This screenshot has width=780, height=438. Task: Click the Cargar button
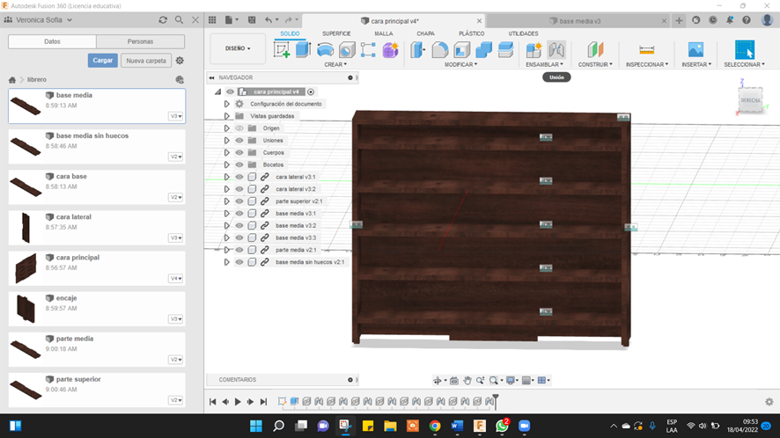(x=102, y=61)
